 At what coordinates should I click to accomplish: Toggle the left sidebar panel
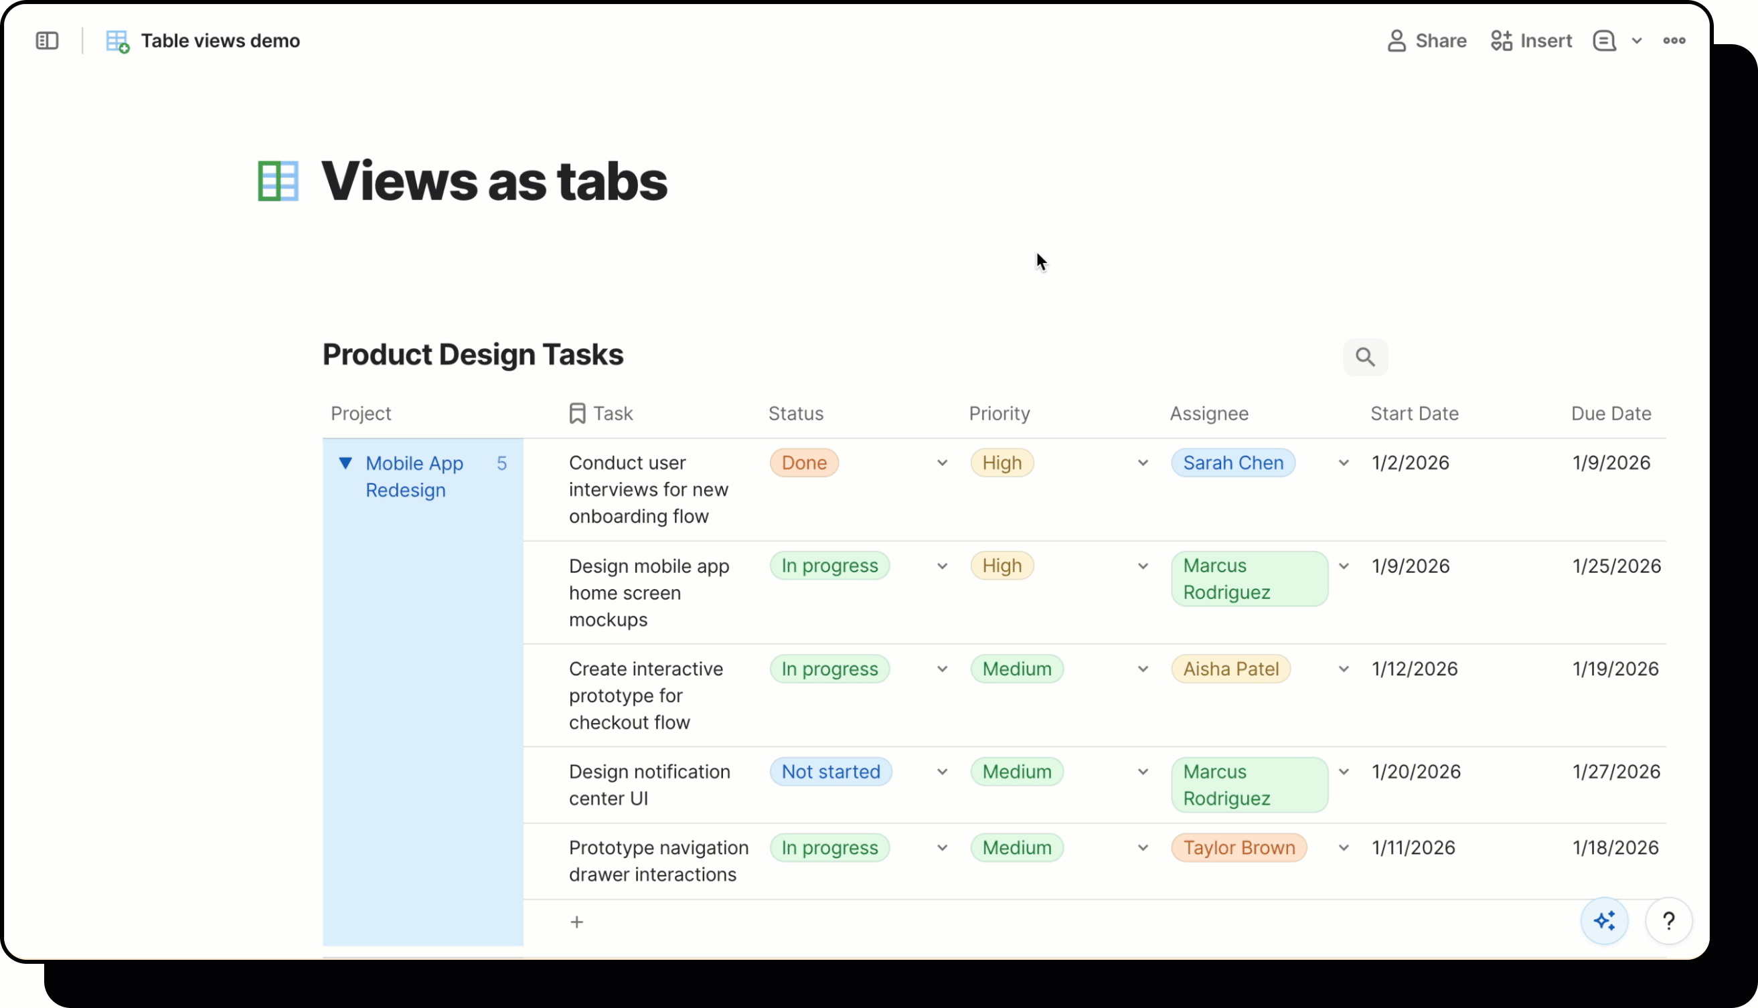[46, 40]
